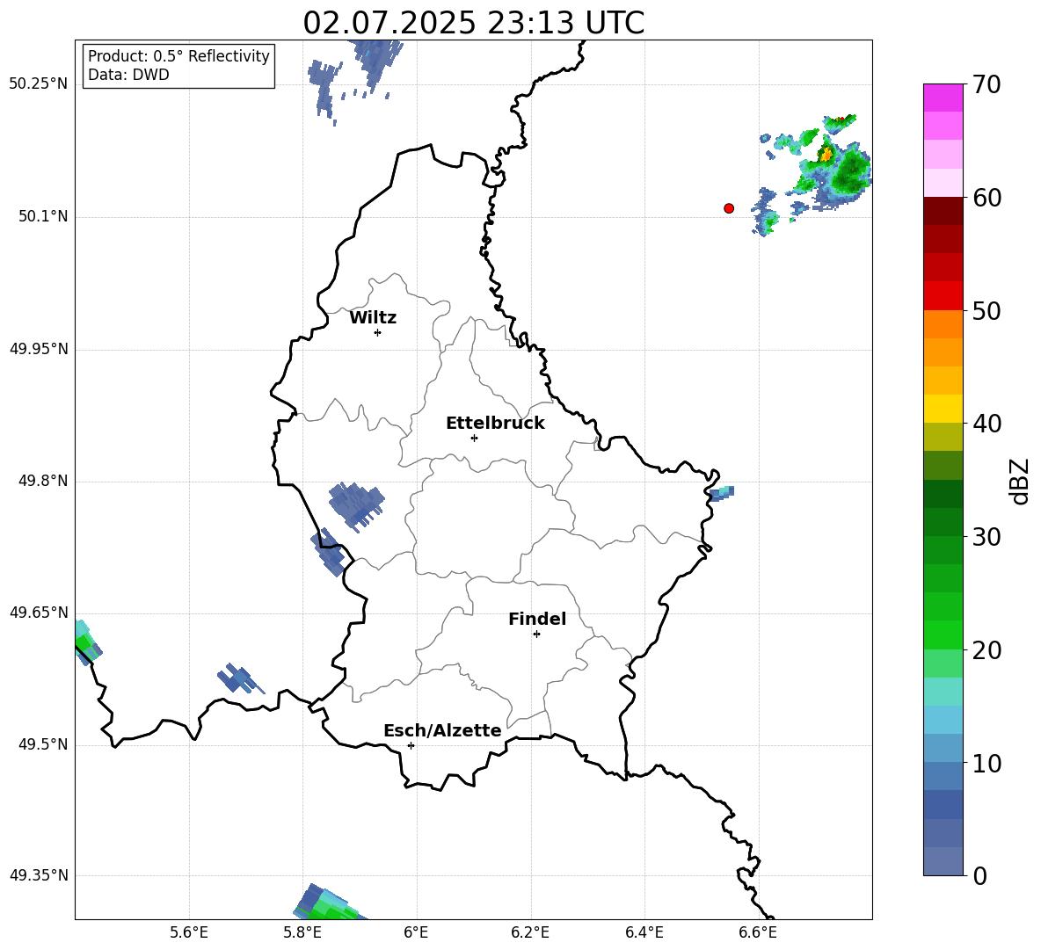This screenshot has width=1041, height=950.
Task: Click the 6.6°E longitude label
Action: point(758,932)
